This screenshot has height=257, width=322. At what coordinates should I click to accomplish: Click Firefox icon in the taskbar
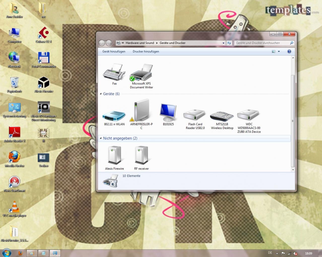point(20,253)
